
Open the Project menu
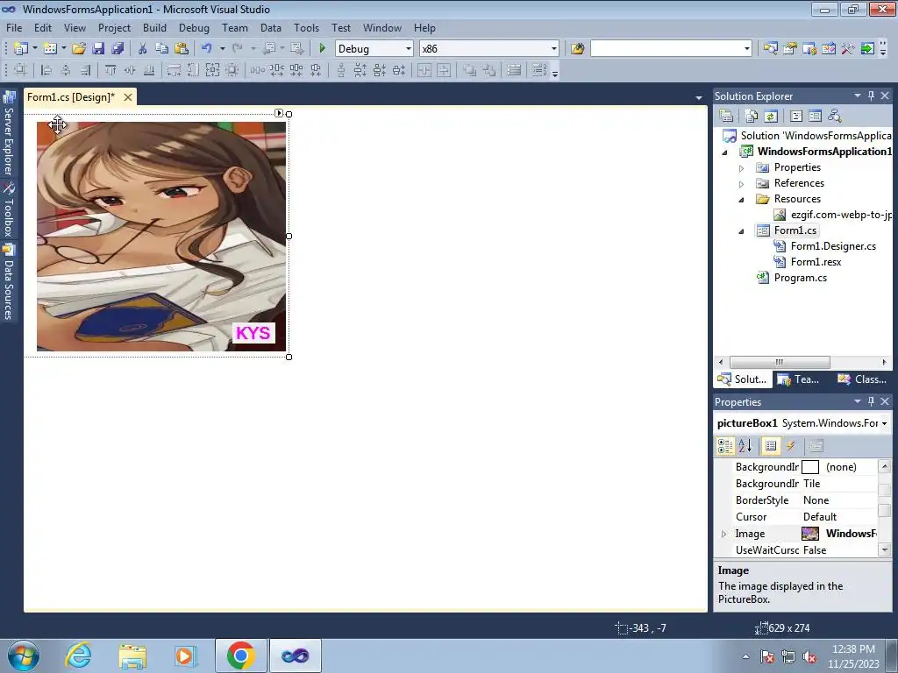(x=115, y=28)
